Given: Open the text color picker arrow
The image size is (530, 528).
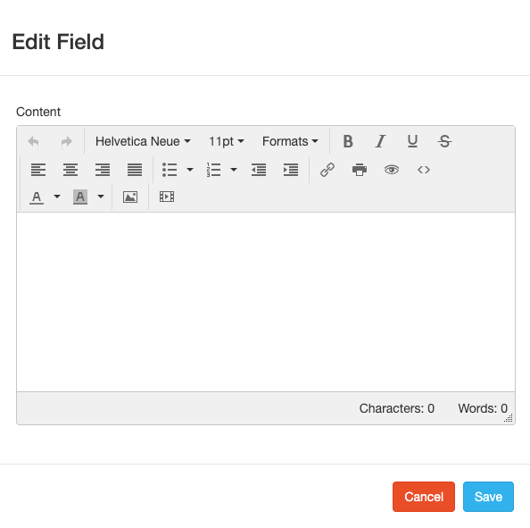Looking at the screenshot, I should point(57,197).
